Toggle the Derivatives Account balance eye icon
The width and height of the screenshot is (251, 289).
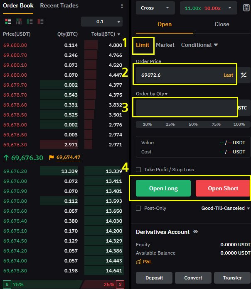(195, 232)
